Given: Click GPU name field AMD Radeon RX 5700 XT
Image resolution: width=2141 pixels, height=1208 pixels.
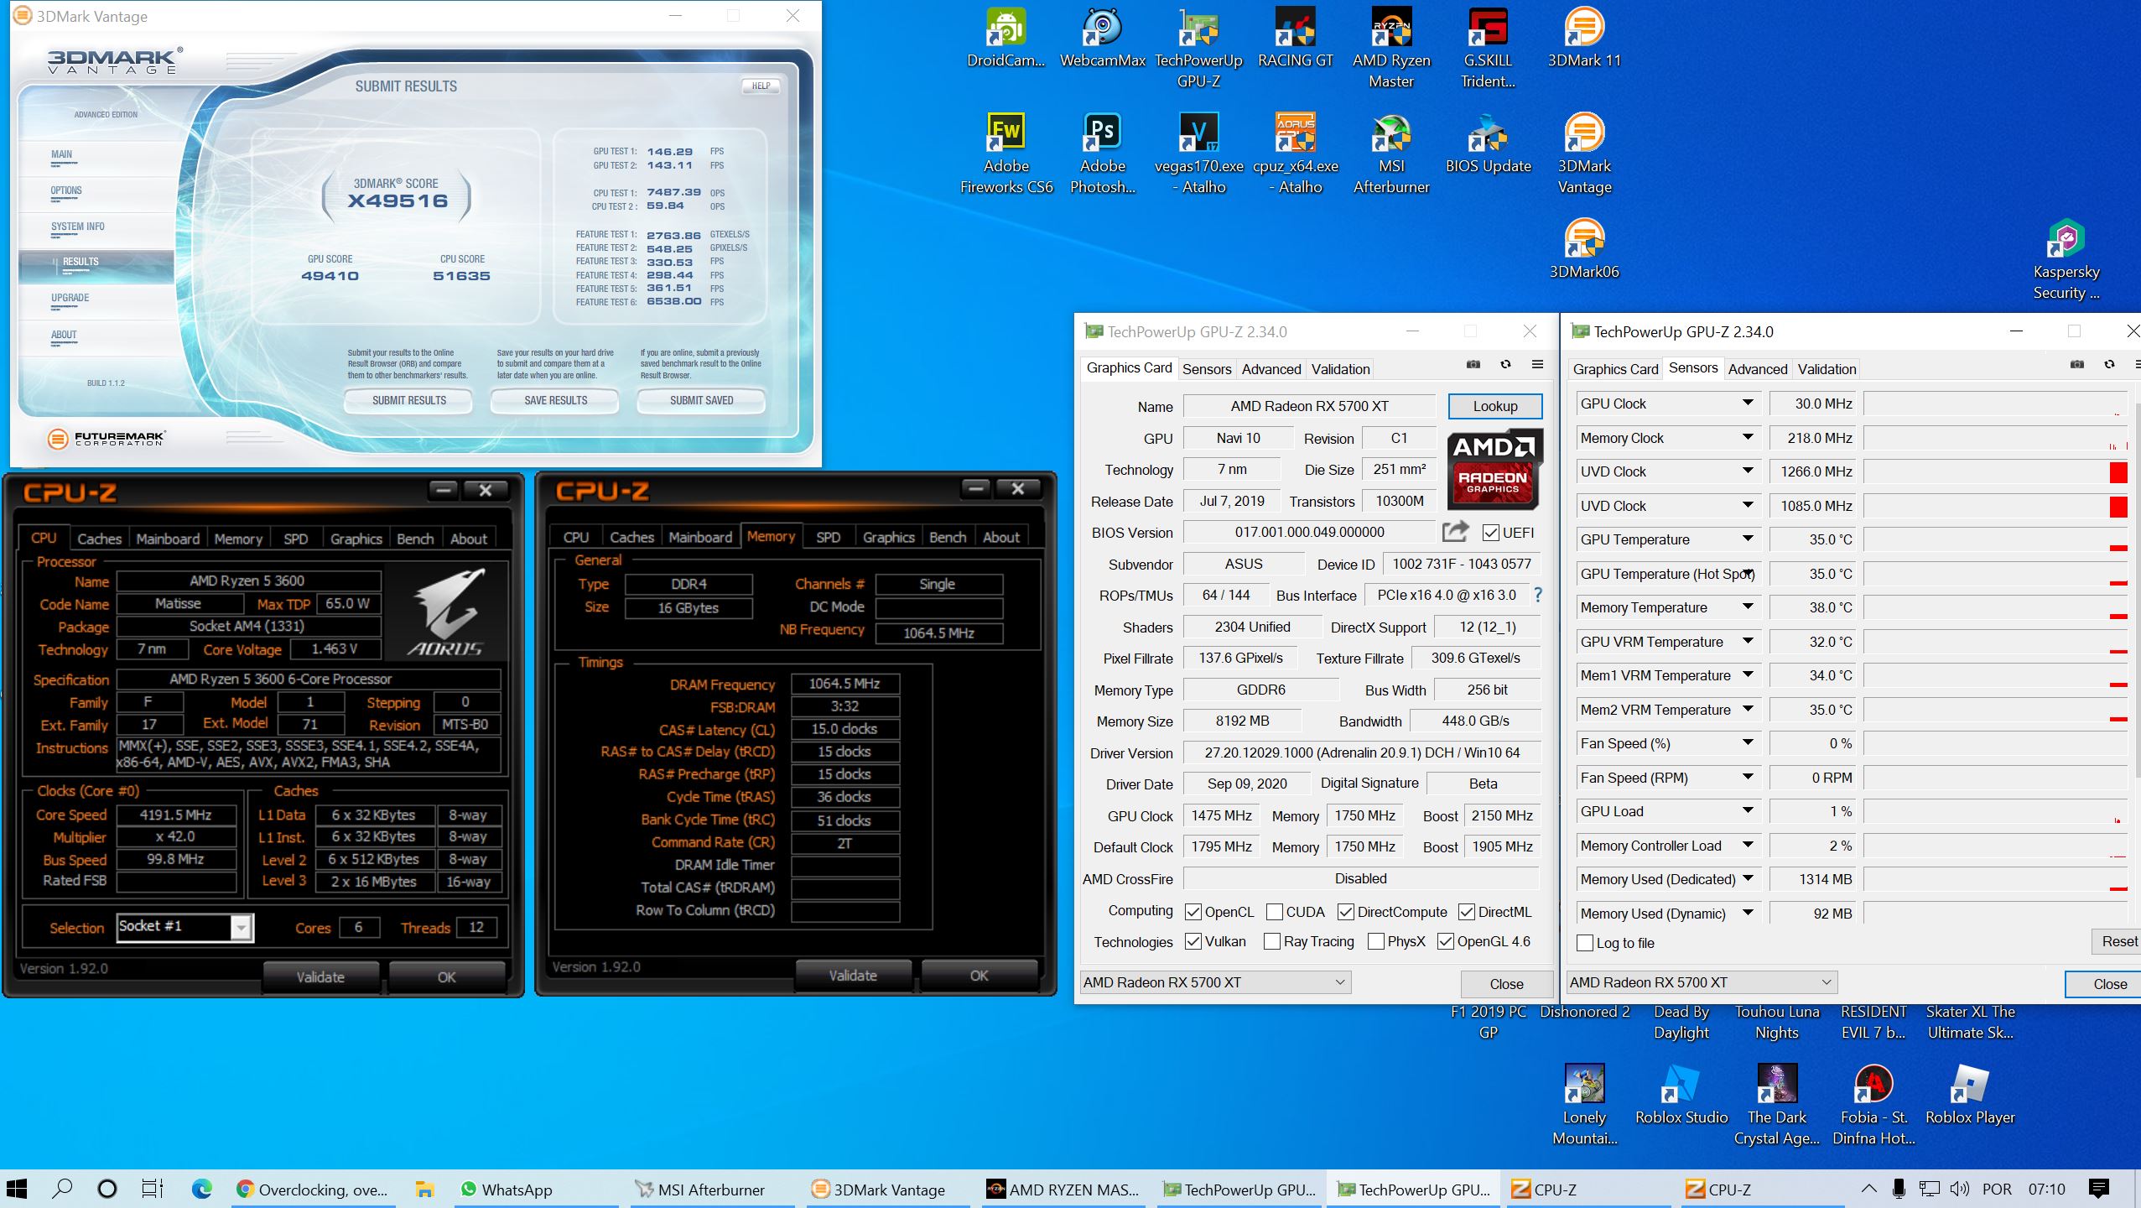Looking at the screenshot, I should tap(1309, 406).
